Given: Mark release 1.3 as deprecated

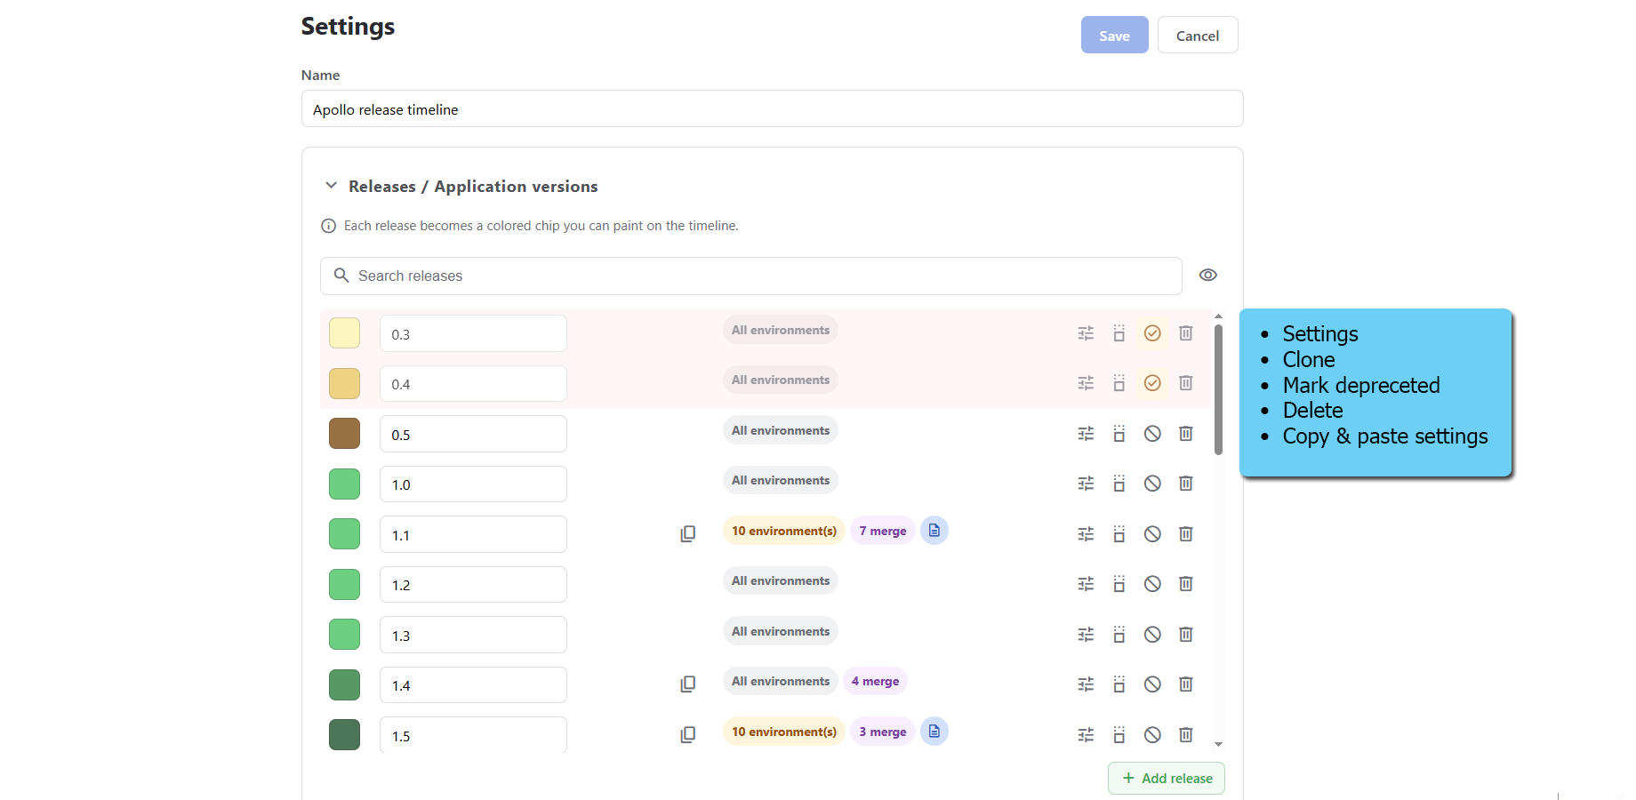Looking at the screenshot, I should pyautogui.click(x=1152, y=635).
